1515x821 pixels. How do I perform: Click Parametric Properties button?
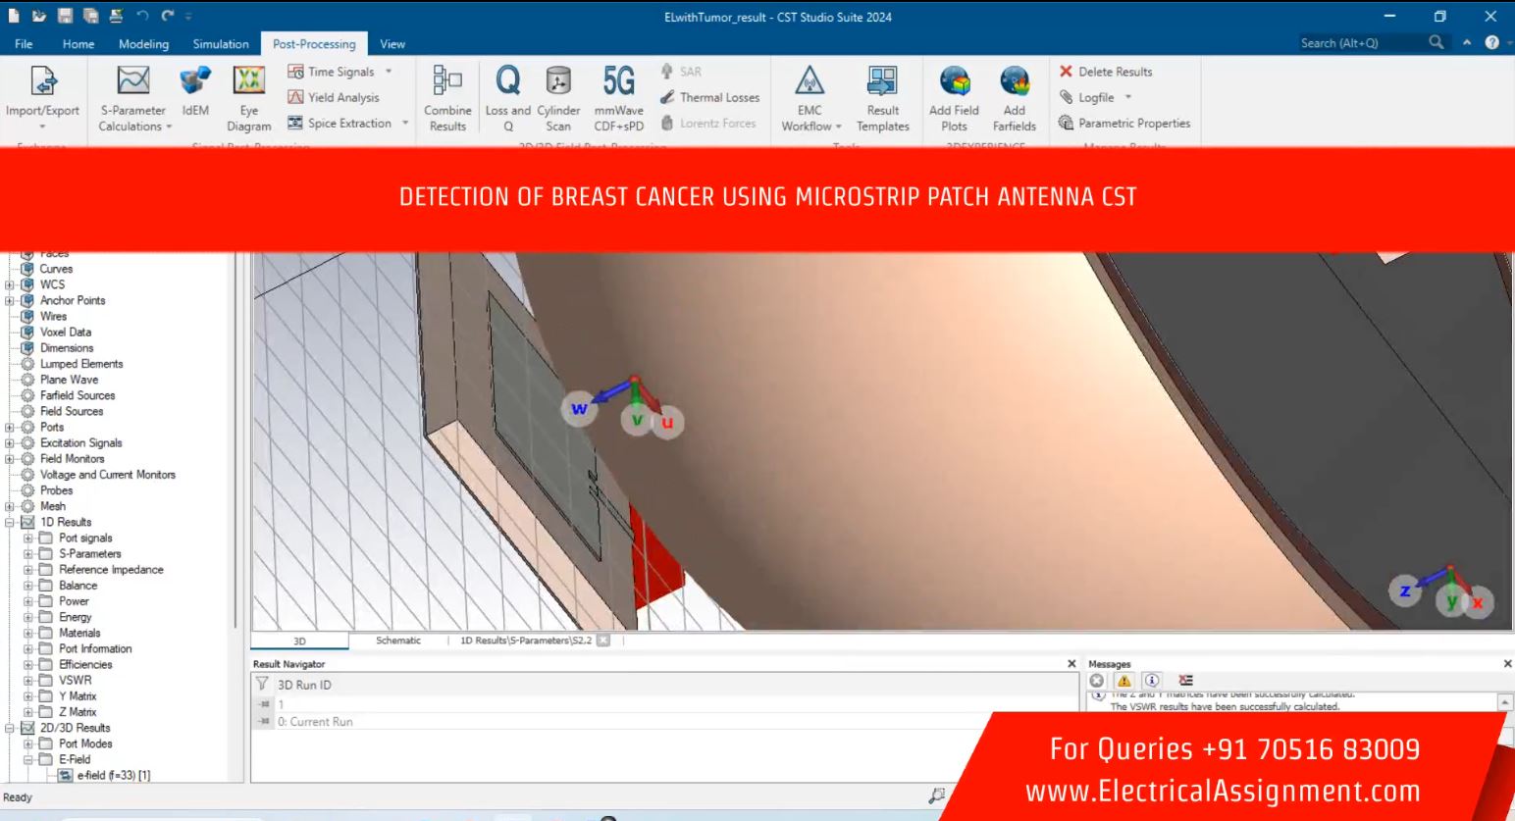[1124, 124]
